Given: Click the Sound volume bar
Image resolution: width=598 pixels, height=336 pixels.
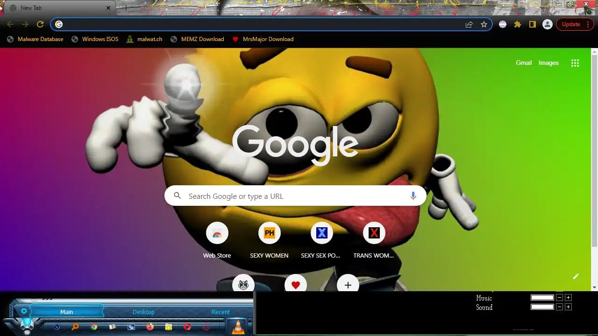Looking at the screenshot, I should pos(542,307).
